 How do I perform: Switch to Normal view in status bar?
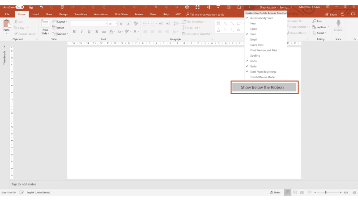click(287, 193)
